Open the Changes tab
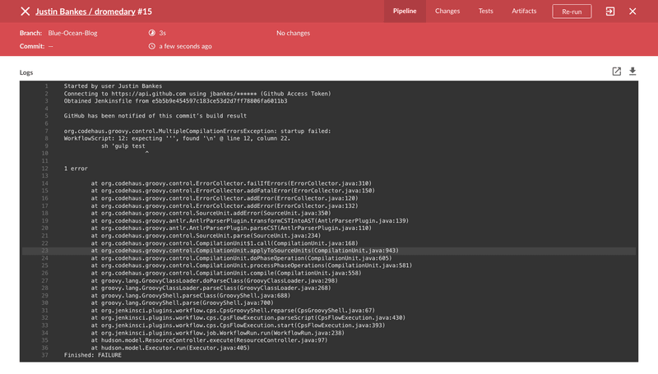This screenshot has width=658, height=374. pos(447,12)
